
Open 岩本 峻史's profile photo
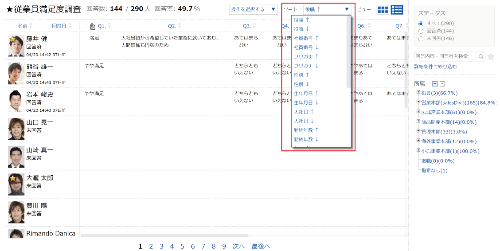(16, 101)
